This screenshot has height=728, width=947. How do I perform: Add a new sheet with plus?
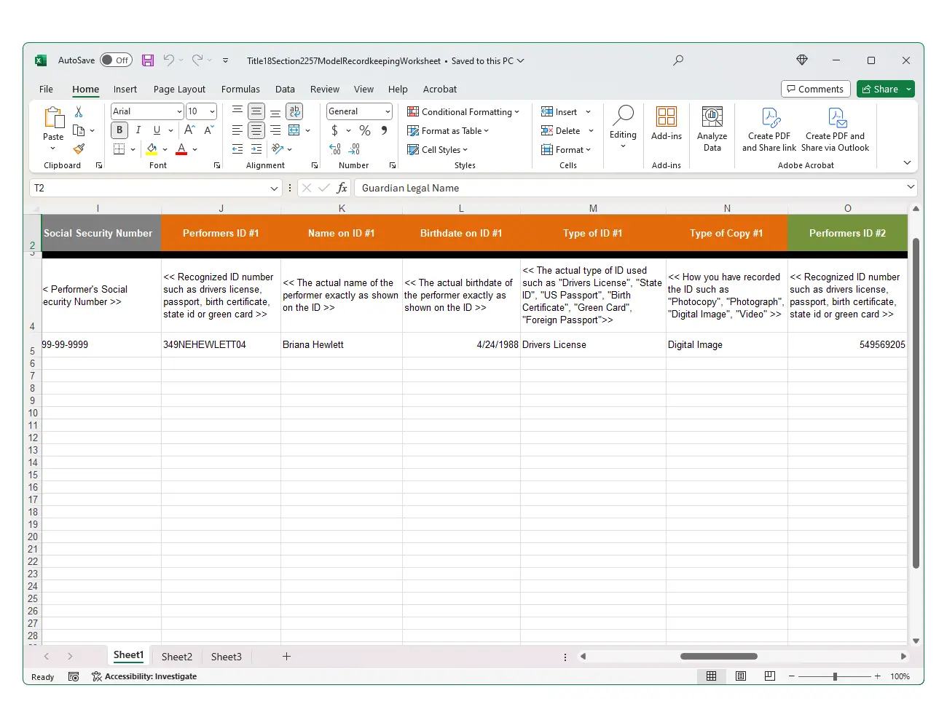pyautogui.click(x=286, y=657)
